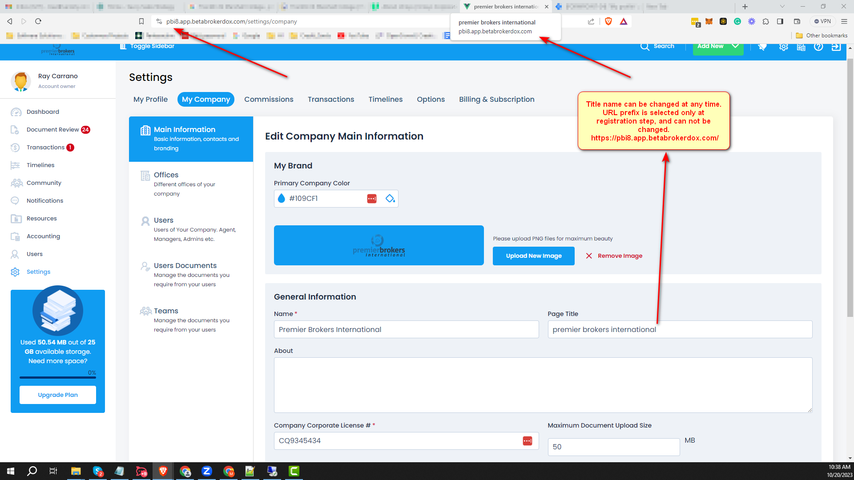854x480 pixels.
Task: Open the Billing & Subscription tab
Action: [497, 100]
